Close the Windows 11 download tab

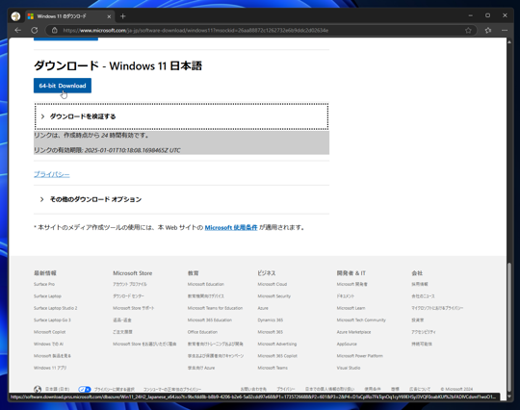tap(109, 16)
